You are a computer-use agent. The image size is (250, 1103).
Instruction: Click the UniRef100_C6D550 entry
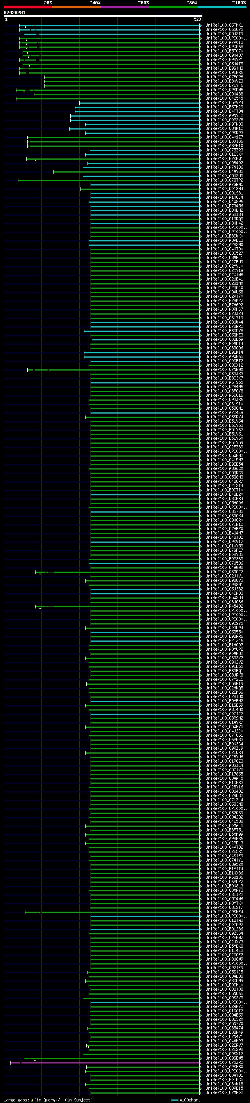224,632
